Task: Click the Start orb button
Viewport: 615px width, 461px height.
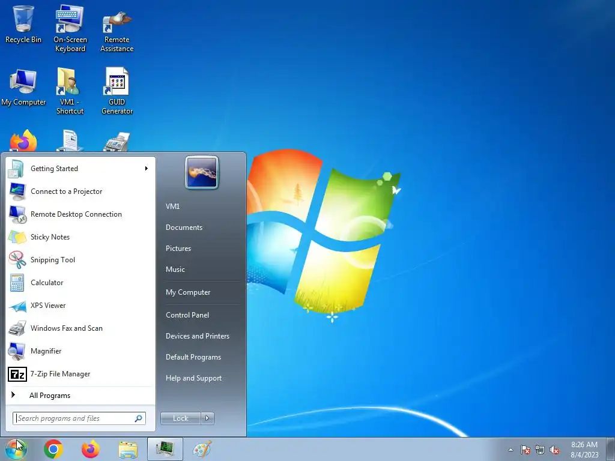Action: pyautogui.click(x=16, y=449)
